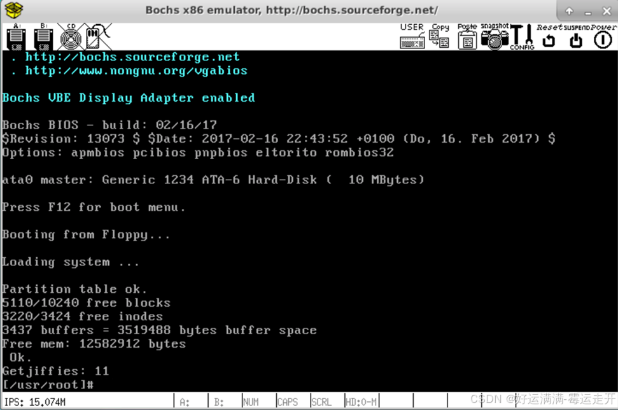618x410 pixels.
Task: Click the bochs.sourceforge.net URL text
Action: coord(132,57)
